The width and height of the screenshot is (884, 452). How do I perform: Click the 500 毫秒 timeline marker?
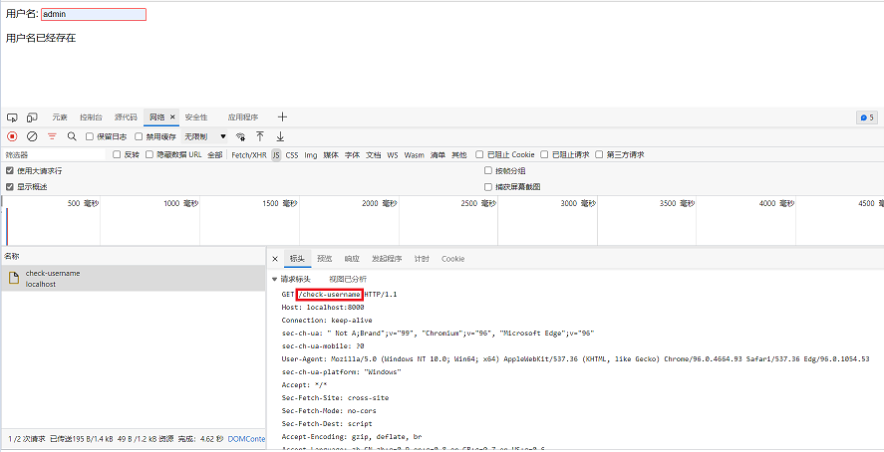click(83, 203)
